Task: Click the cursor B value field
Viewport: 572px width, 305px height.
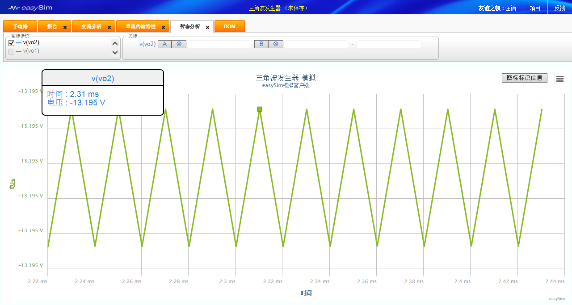Action: (316, 45)
